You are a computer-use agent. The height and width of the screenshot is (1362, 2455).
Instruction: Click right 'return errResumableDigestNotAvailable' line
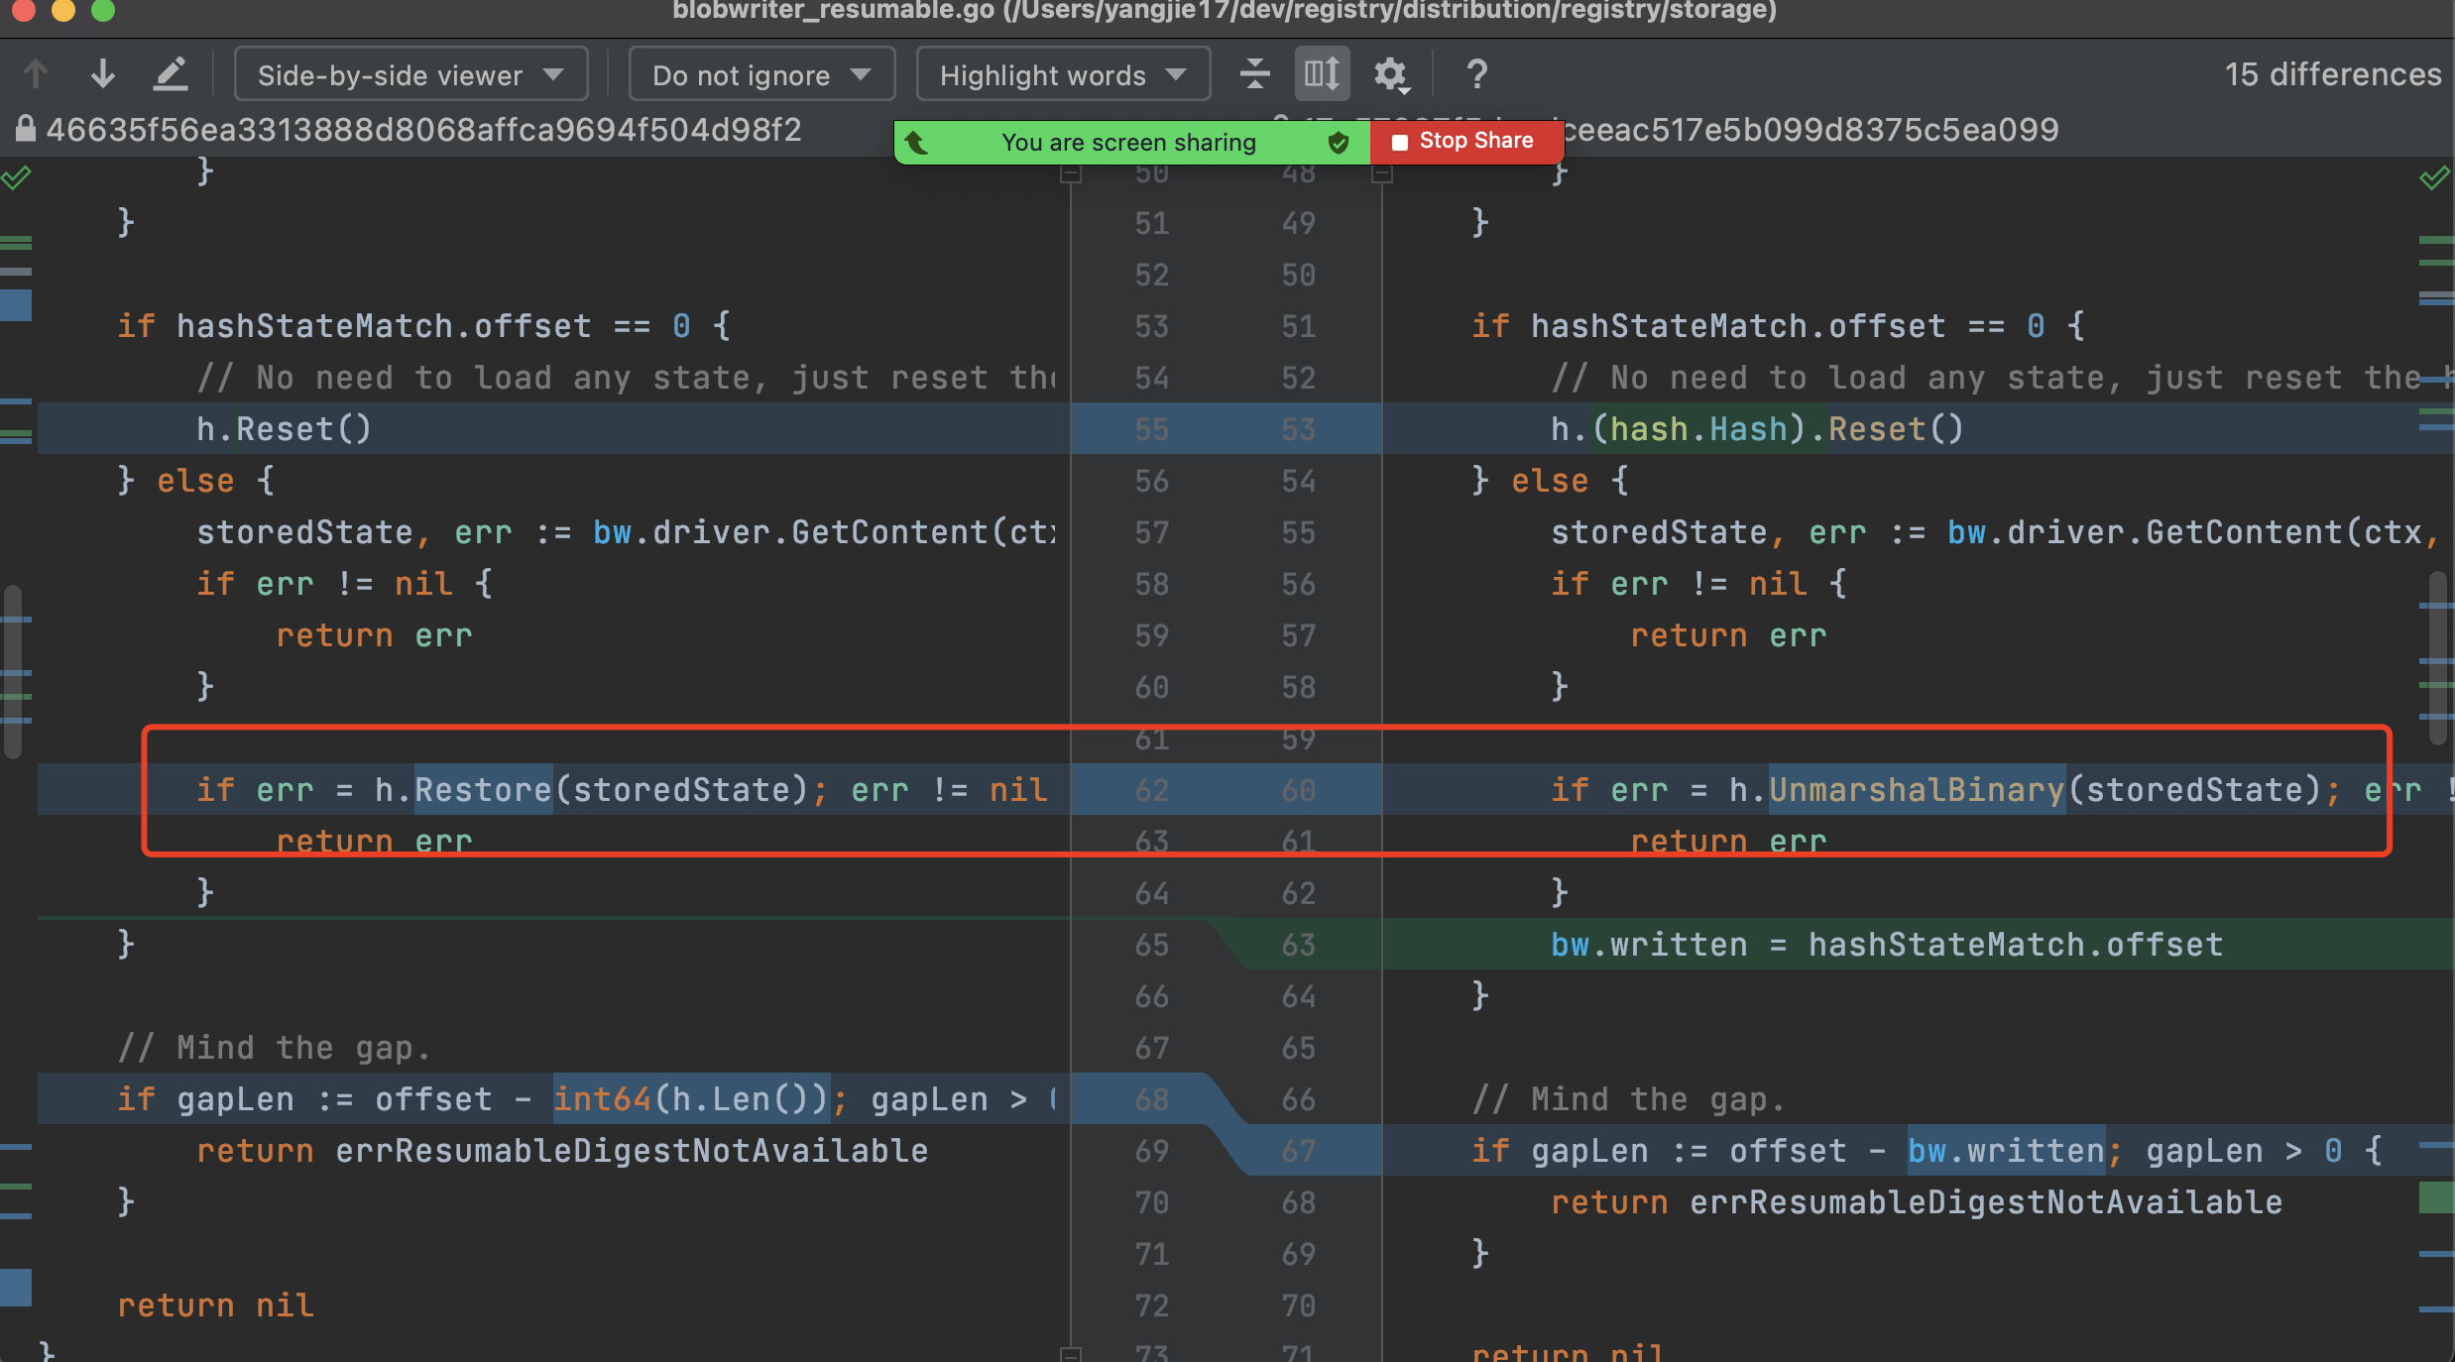point(1917,1201)
